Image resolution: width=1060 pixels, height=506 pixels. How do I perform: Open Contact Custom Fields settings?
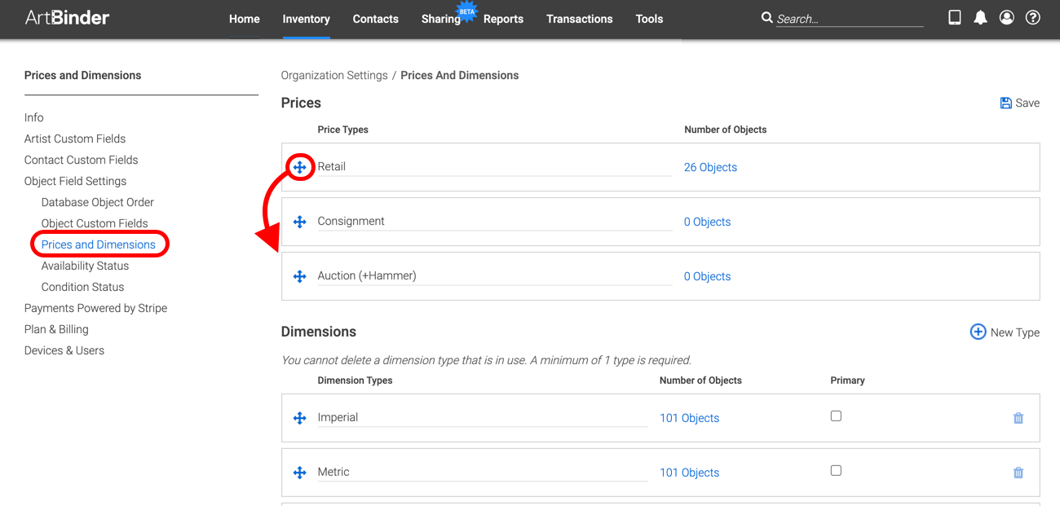82,160
